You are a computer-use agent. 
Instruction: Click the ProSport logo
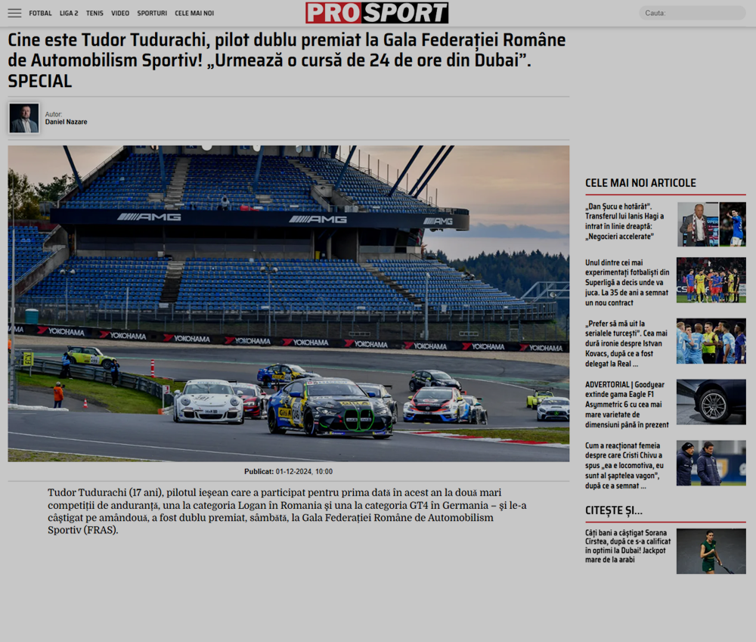click(x=376, y=13)
